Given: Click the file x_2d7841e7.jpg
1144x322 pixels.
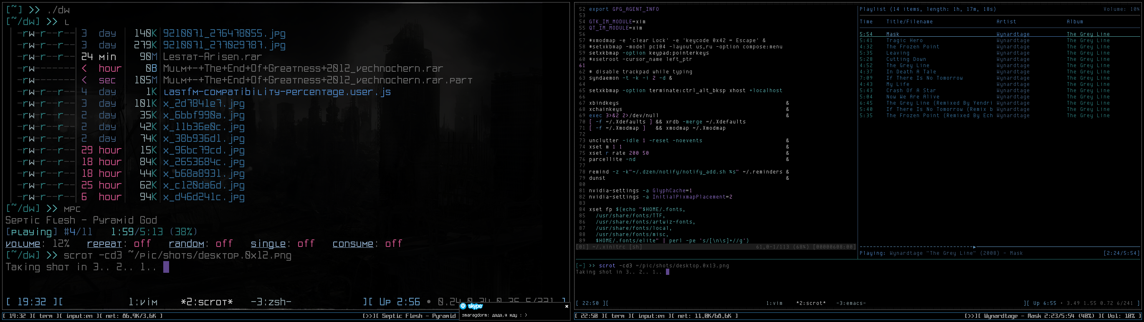Looking at the screenshot, I should (203, 103).
